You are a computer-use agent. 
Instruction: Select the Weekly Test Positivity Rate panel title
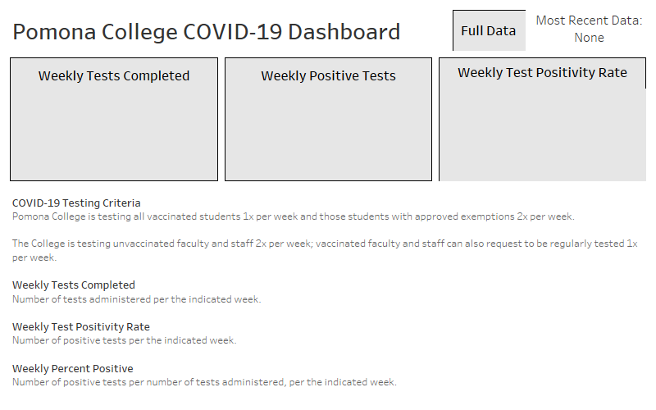[x=542, y=72]
